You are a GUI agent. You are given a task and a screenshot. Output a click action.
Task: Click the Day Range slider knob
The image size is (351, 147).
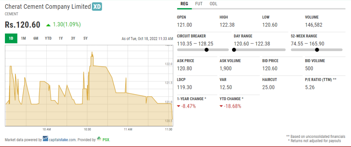point(234,50)
